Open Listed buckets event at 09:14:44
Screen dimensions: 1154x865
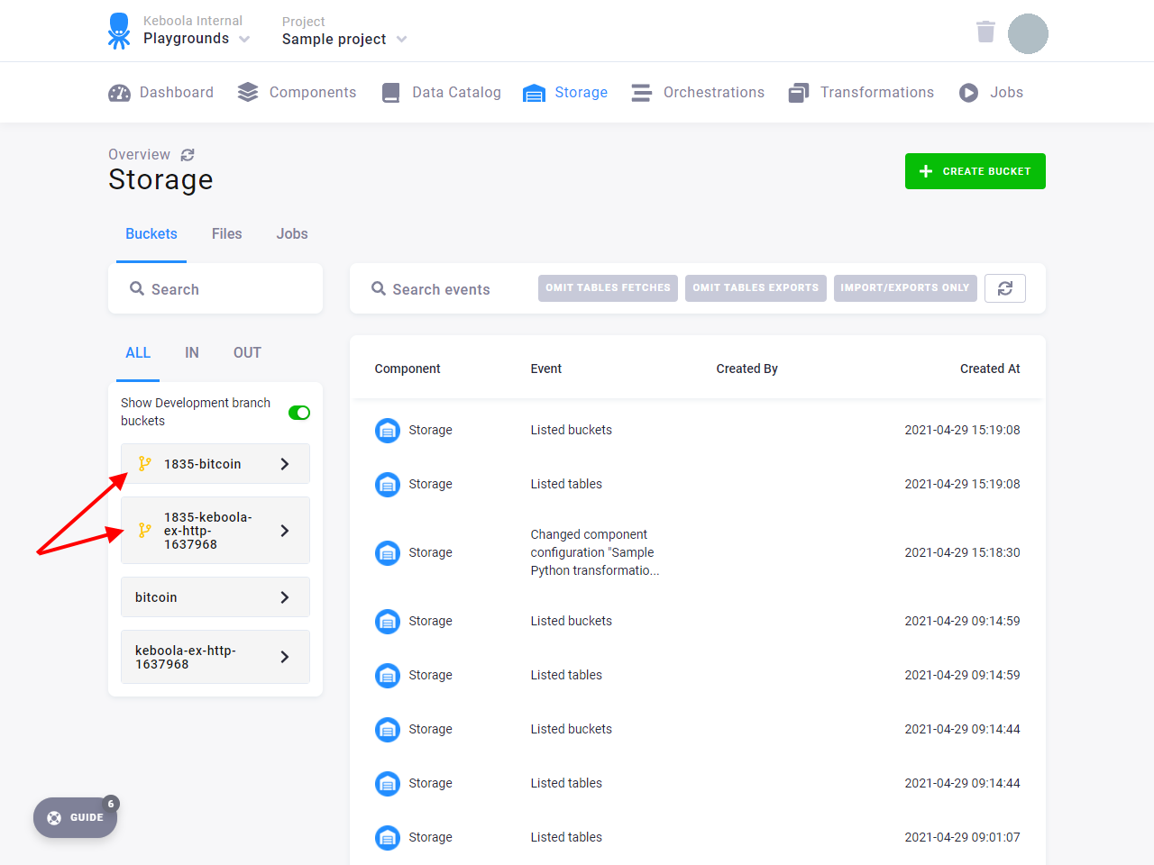coord(572,729)
